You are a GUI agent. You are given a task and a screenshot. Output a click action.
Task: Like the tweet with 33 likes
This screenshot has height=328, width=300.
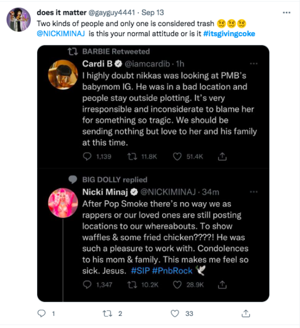pos(175,313)
